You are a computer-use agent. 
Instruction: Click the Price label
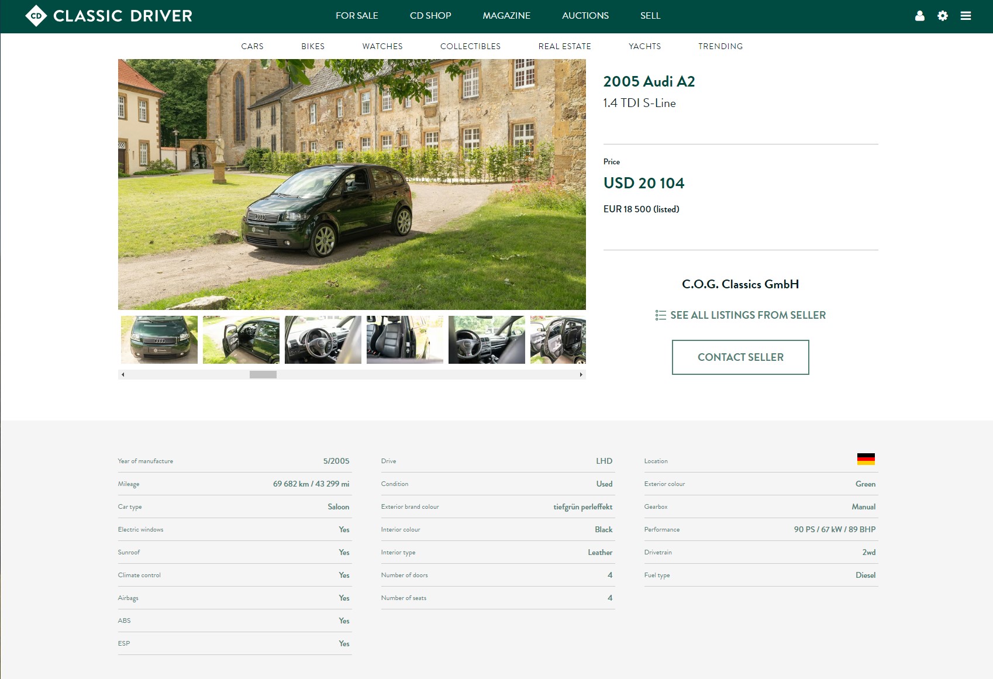click(x=612, y=161)
